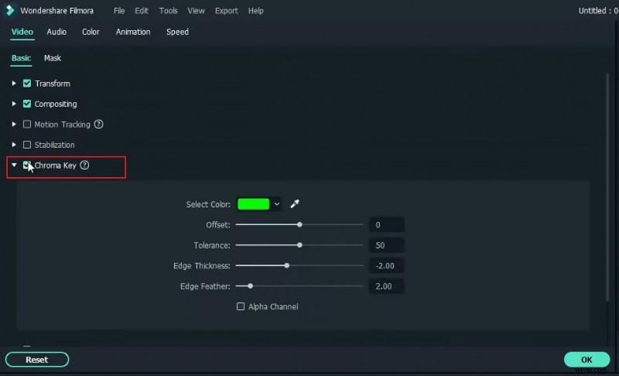619x376 pixels.
Task: Enable the Motion Tracking checkbox
Action: tap(27, 124)
